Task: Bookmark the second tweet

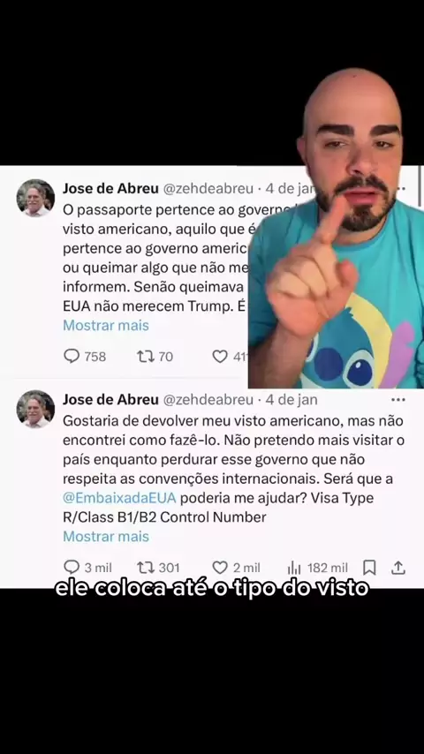Action: pos(369,568)
